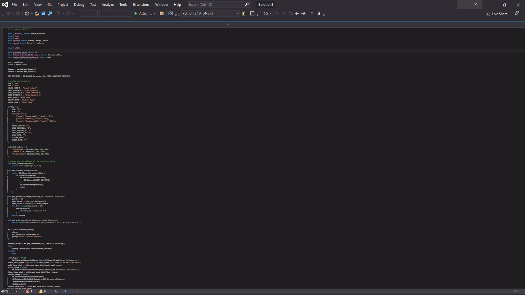This screenshot has height=295, width=525.
Task: Open the Debug menu
Action: click(x=79, y=5)
